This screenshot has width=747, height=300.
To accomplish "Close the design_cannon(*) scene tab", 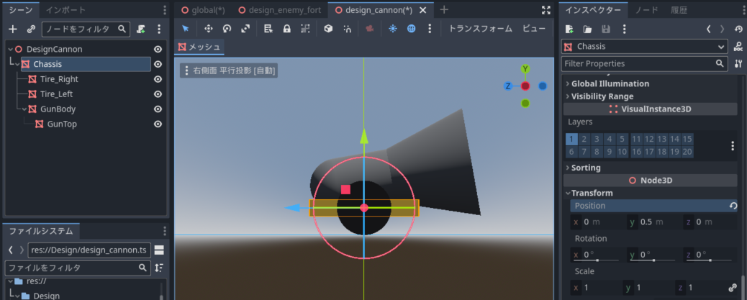I will coord(422,9).
